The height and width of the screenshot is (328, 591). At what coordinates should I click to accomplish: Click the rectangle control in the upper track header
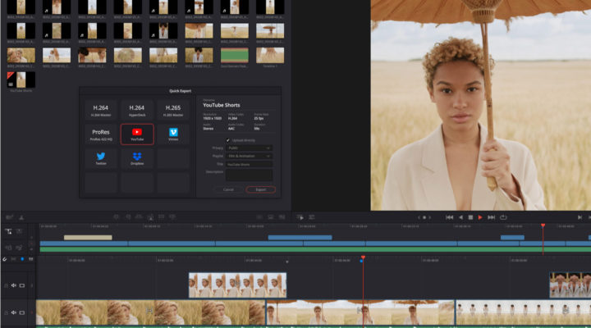[x=22, y=285]
